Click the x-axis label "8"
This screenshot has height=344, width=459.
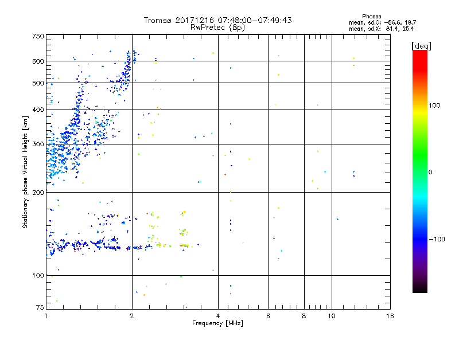point(304,316)
